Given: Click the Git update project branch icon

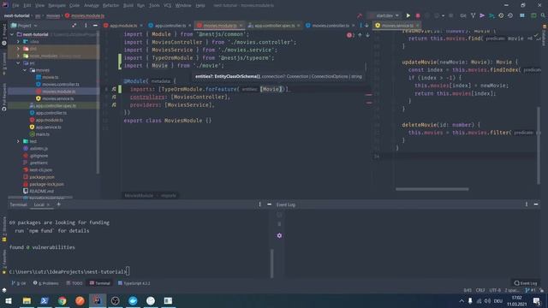Looking at the screenshot, I should pos(473,15).
